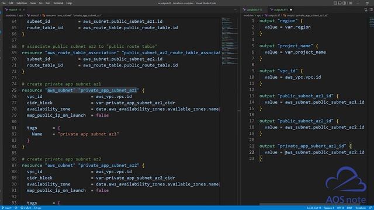Click 'false' value on line 79
Screen dimensions: 374x210
102,116
